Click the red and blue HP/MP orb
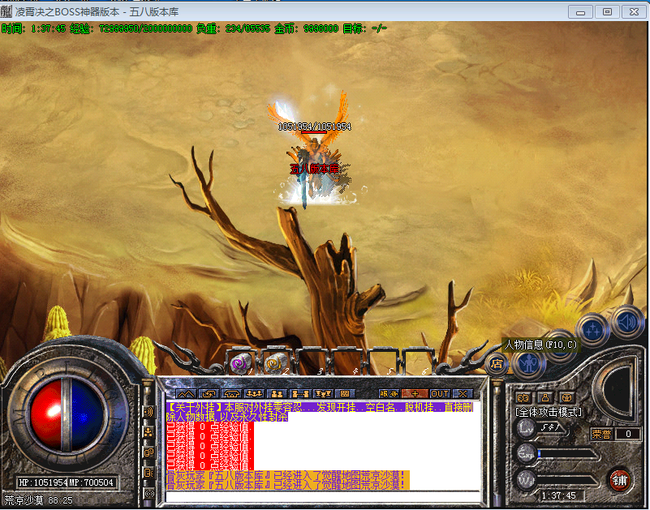Viewport: 650px width, 510px height. (67, 415)
